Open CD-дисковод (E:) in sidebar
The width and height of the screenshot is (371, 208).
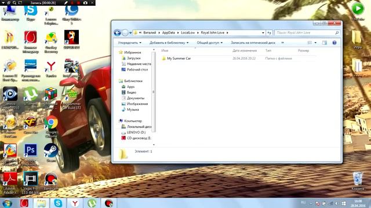click(139, 138)
